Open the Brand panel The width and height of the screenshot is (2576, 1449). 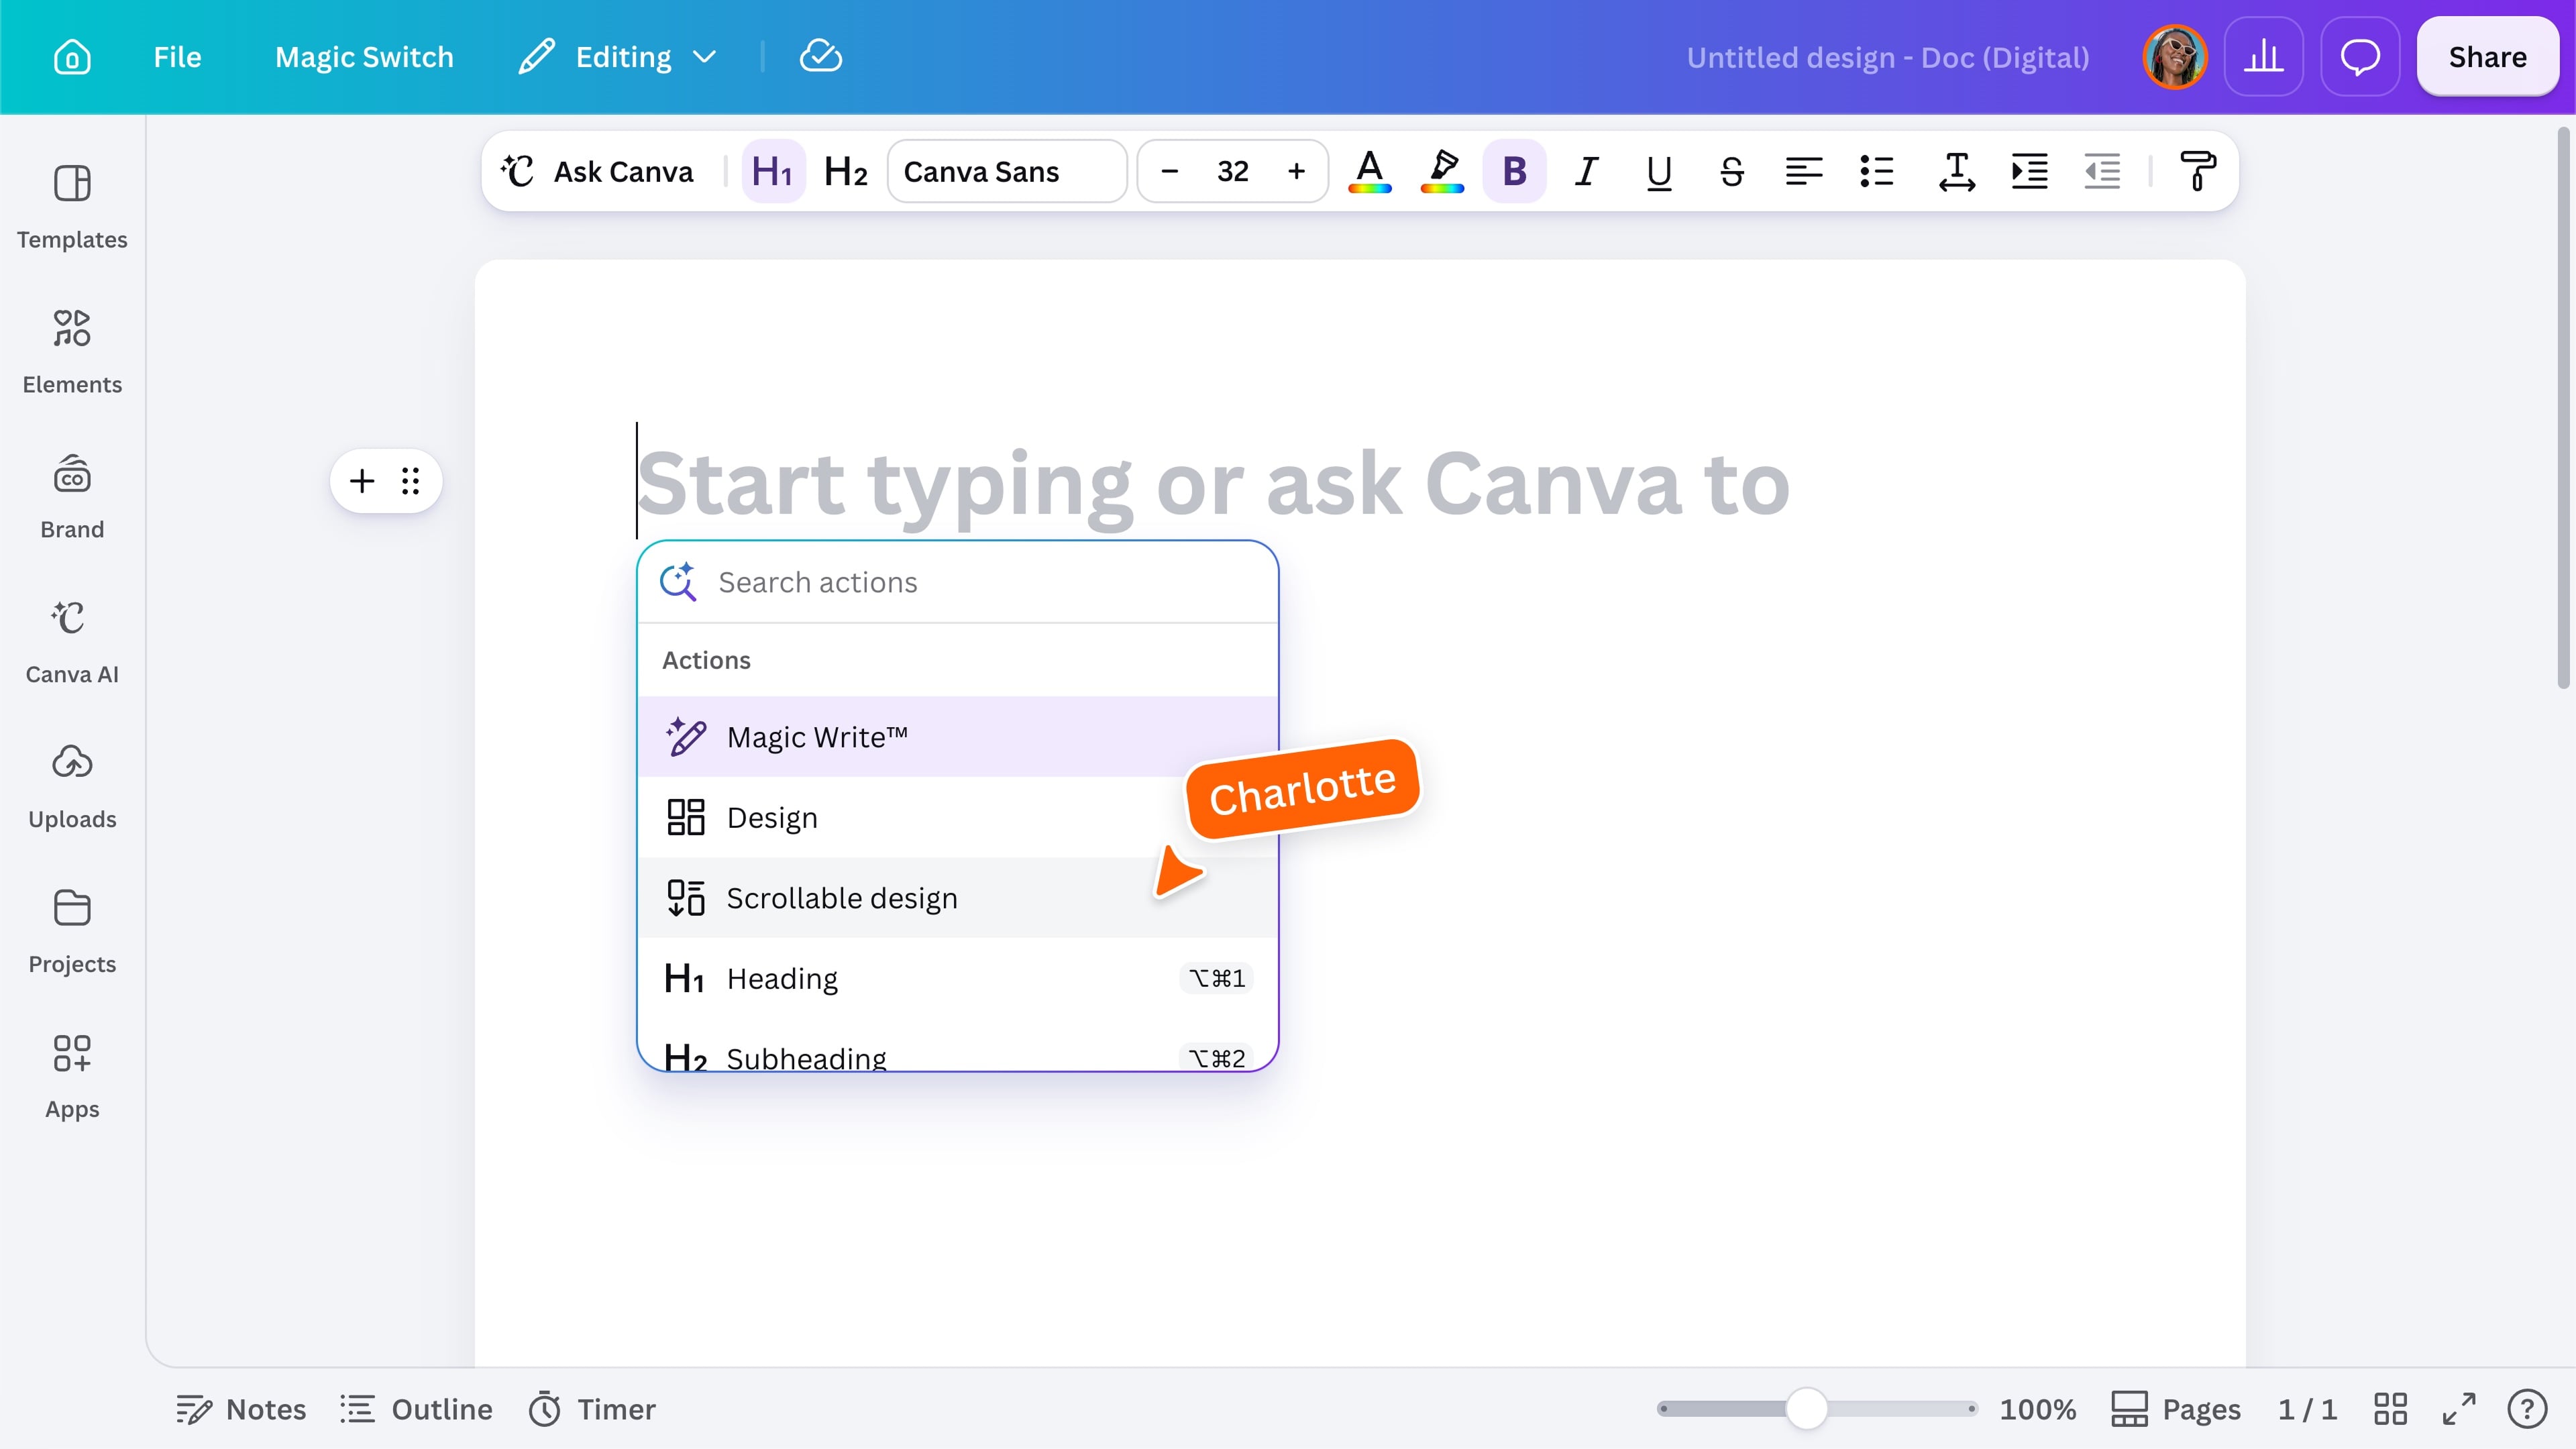tap(72, 497)
